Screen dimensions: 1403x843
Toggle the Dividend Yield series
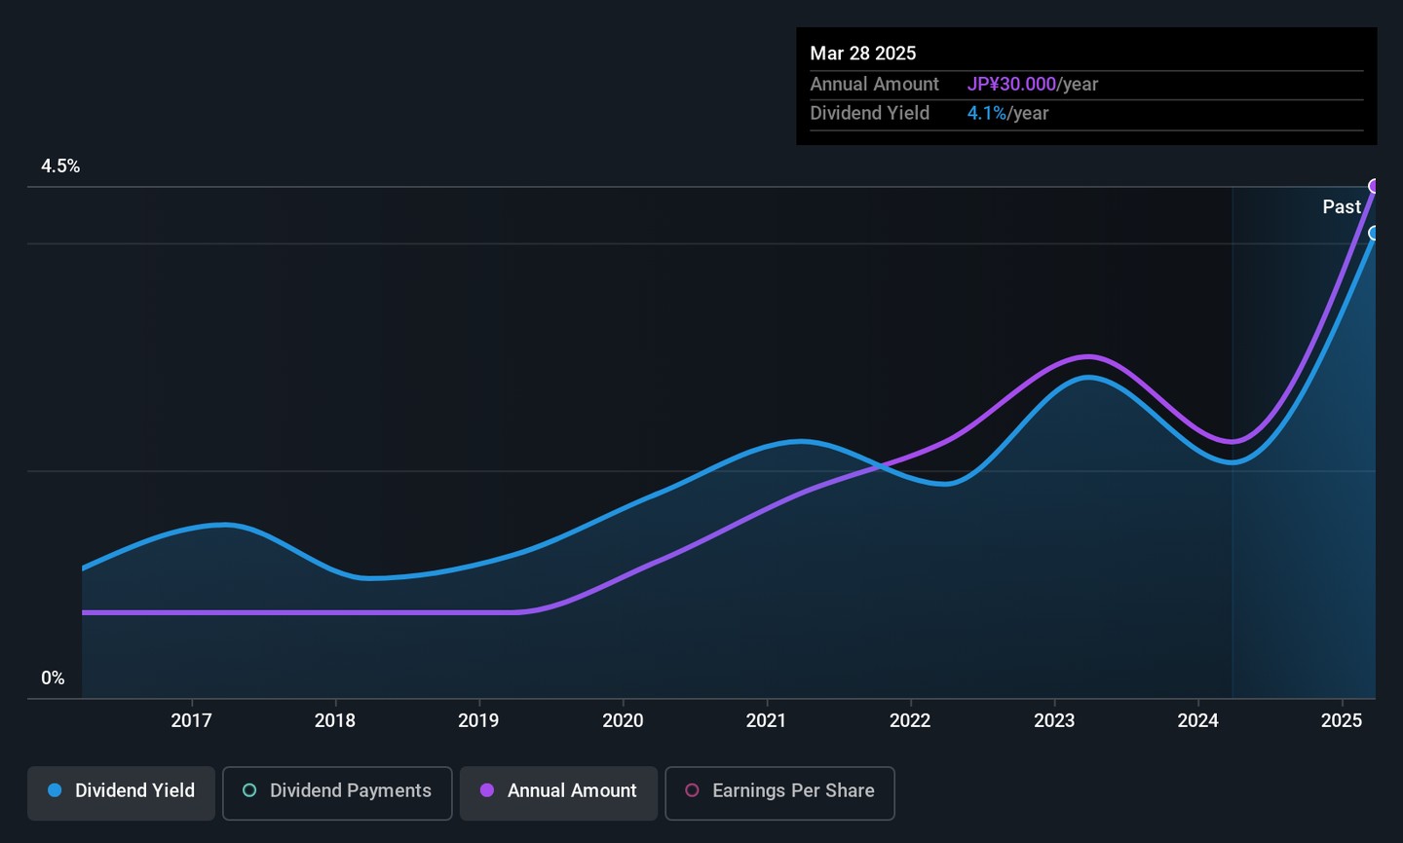point(121,792)
